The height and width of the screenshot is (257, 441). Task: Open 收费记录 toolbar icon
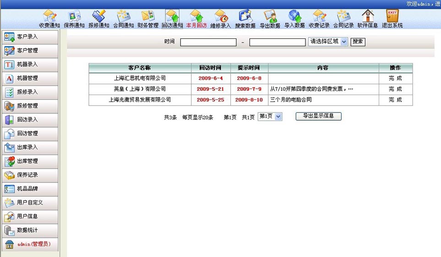[x=319, y=19]
